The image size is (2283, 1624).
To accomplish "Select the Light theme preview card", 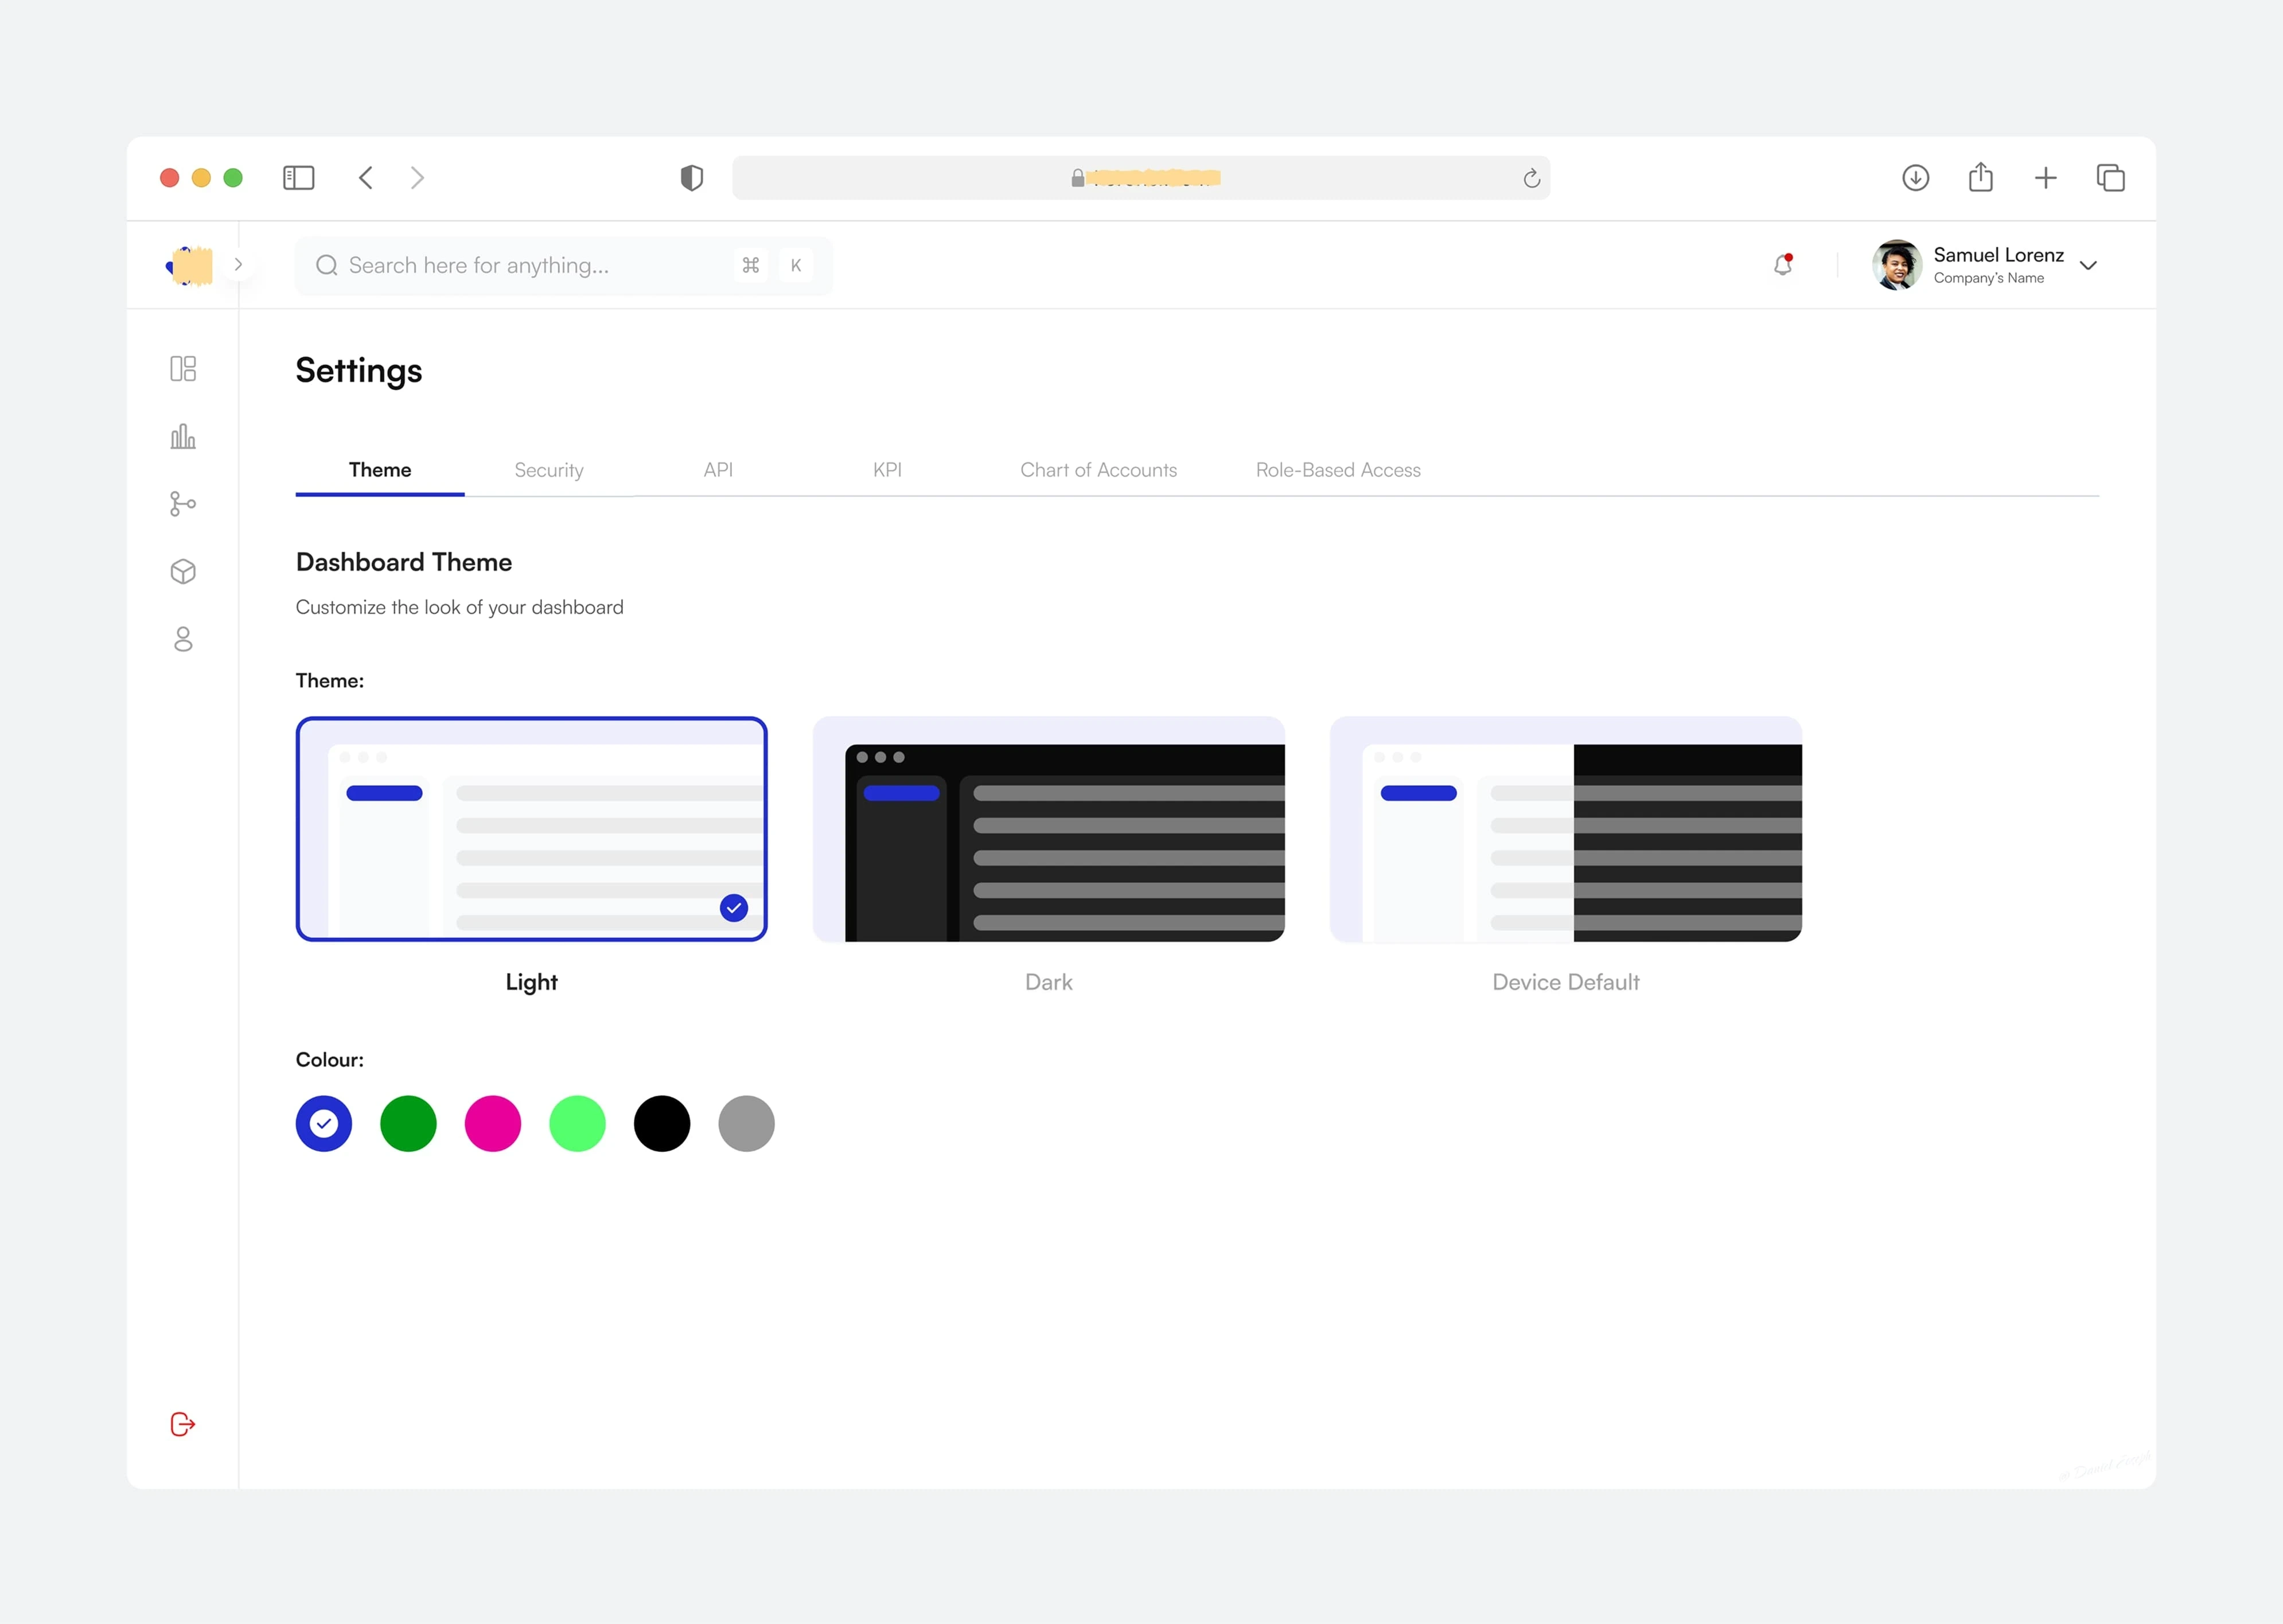I will 531,829.
